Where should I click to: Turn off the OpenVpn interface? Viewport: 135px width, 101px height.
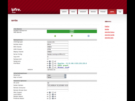[x=53, y=63]
